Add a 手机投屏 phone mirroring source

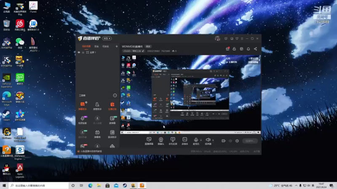[173, 141]
